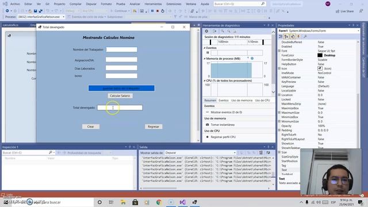Click the Calcular Salario button

120,96
